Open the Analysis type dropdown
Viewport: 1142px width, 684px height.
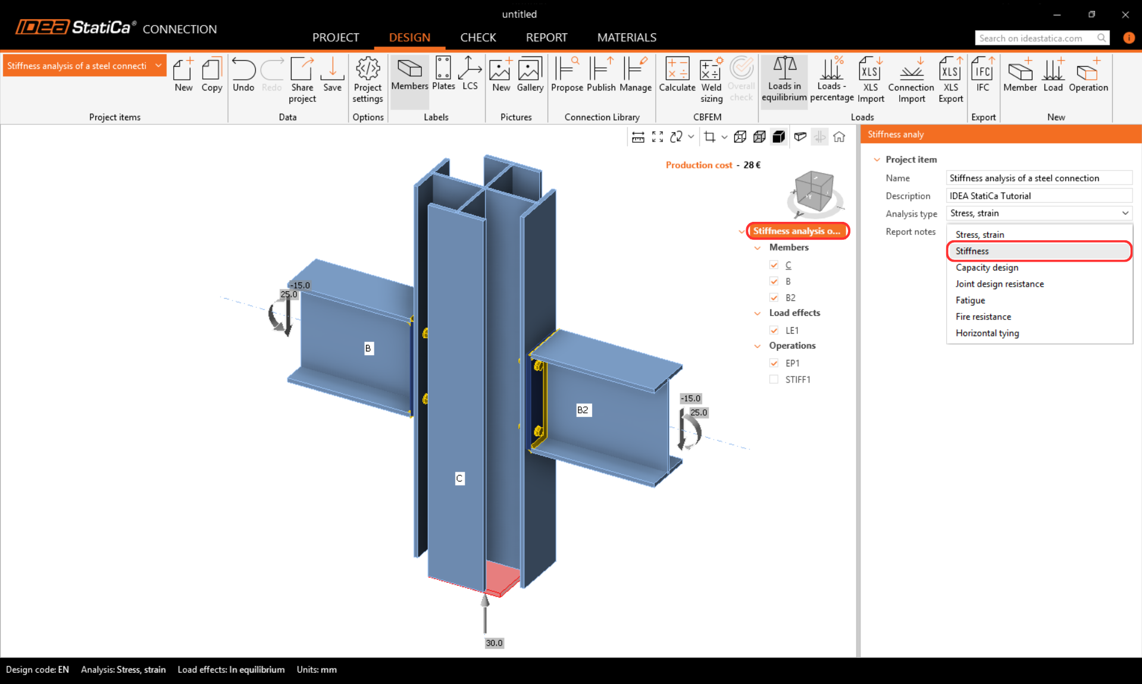1039,213
